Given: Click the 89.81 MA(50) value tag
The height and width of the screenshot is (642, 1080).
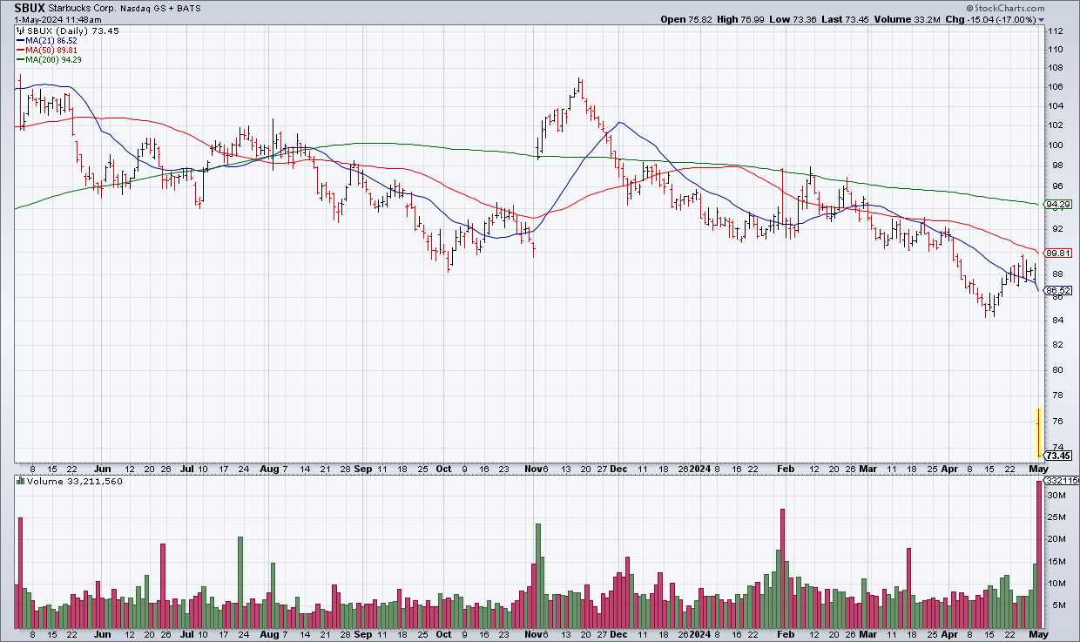Looking at the screenshot, I should (1059, 253).
